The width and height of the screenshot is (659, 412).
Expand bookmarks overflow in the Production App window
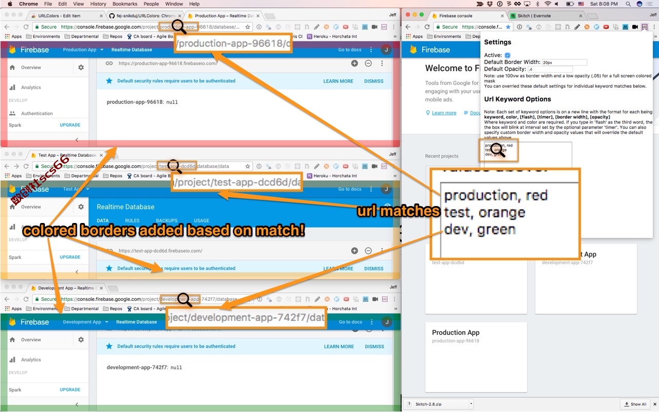395,37
